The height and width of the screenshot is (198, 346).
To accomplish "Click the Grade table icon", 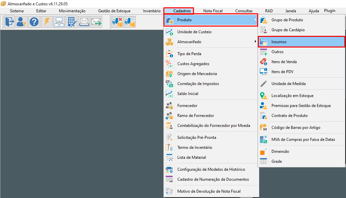I will tap(263, 161).
